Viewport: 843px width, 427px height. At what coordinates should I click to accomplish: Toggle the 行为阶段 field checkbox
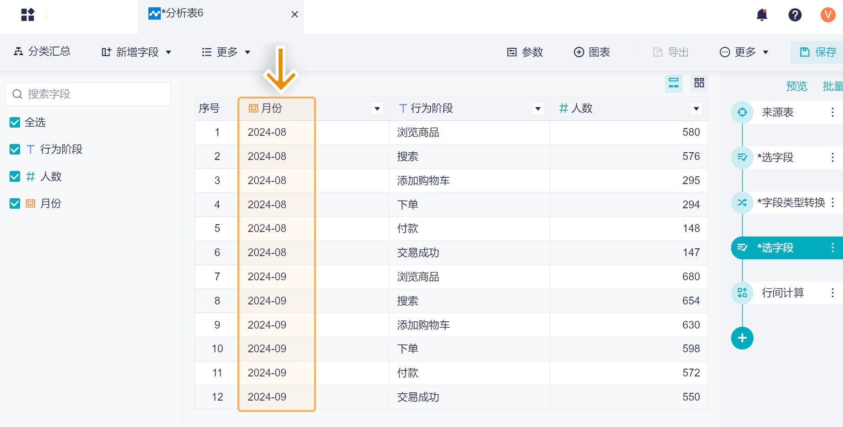point(15,149)
